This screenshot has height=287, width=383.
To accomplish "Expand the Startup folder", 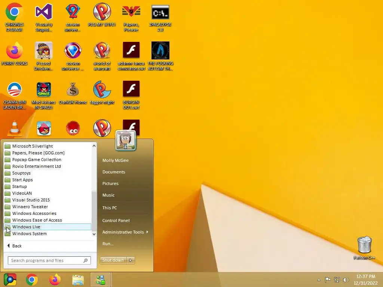I will pos(48,186).
